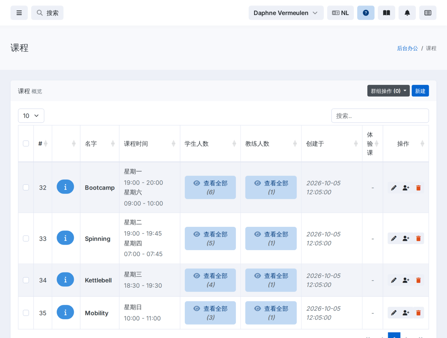
Task: Open the list panel icon in header
Action: click(x=428, y=13)
